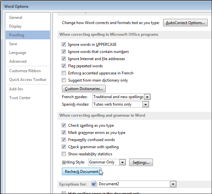Open the Trust Center category
This screenshot has height=194, width=212.
pyautogui.click(x=20, y=98)
